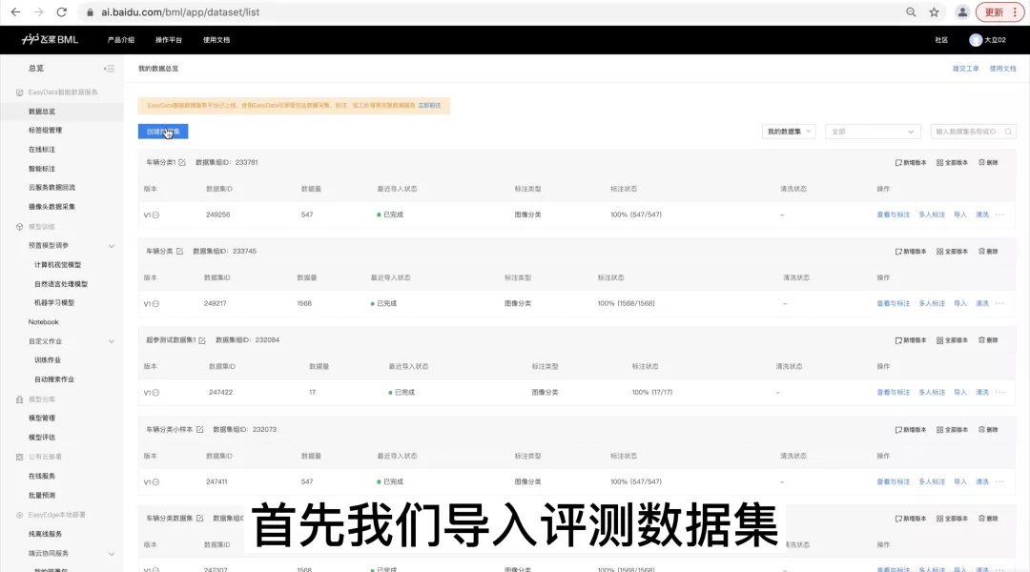Collapse the 端云协同服务 sidebar group
1030x572 pixels.
(112, 554)
